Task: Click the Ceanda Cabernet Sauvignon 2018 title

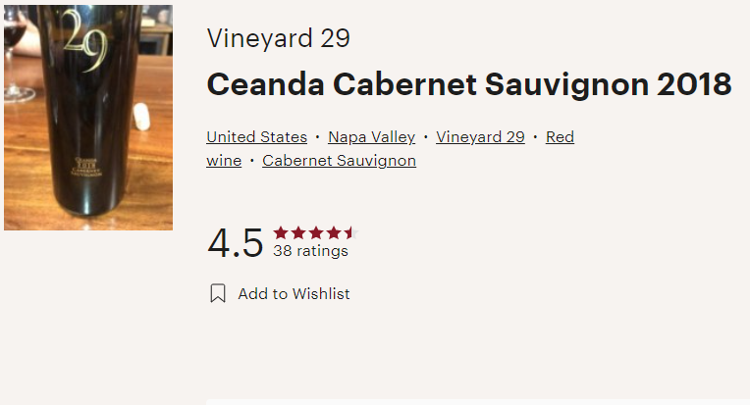Action: [x=469, y=84]
